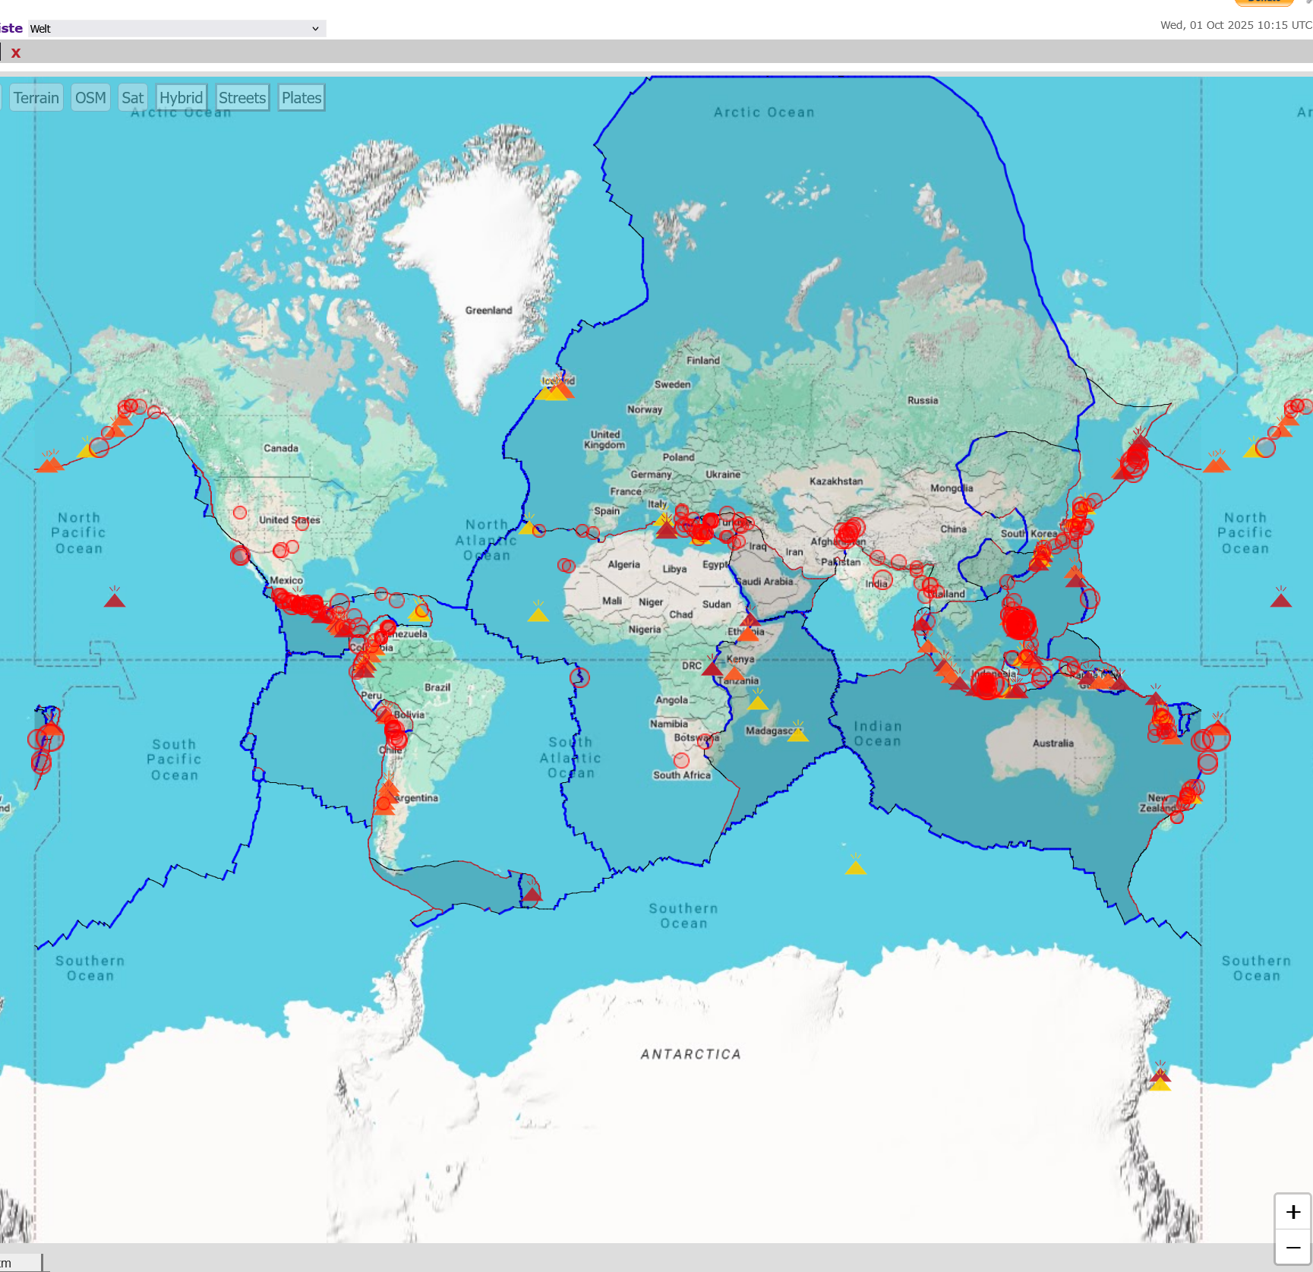Viewport: 1313px width, 1272px height.
Task: Zoom out with the minus icon
Action: pyautogui.click(x=1293, y=1248)
